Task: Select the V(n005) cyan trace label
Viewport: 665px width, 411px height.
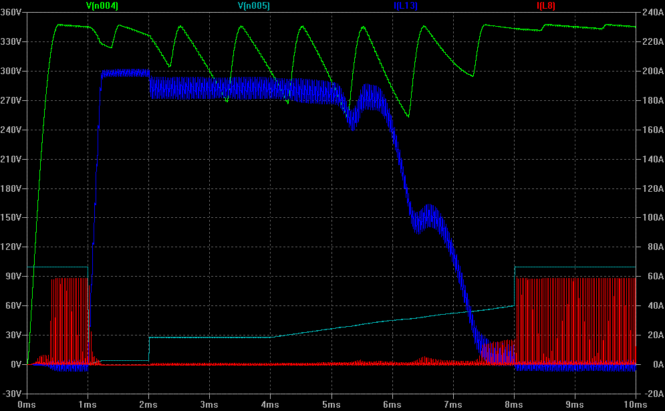Action: [253, 5]
